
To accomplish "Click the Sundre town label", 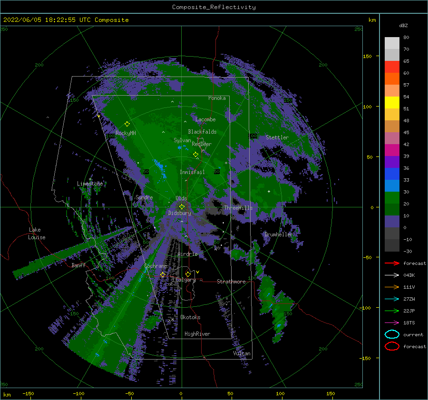I will pyautogui.click(x=144, y=197).
